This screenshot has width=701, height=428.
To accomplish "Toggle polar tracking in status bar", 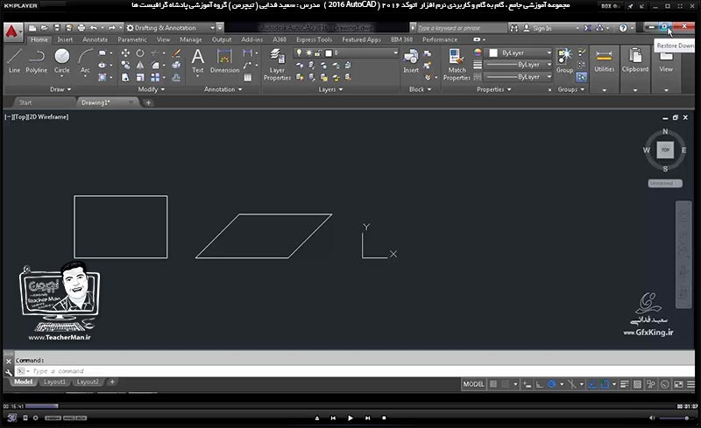I will [552, 384].
